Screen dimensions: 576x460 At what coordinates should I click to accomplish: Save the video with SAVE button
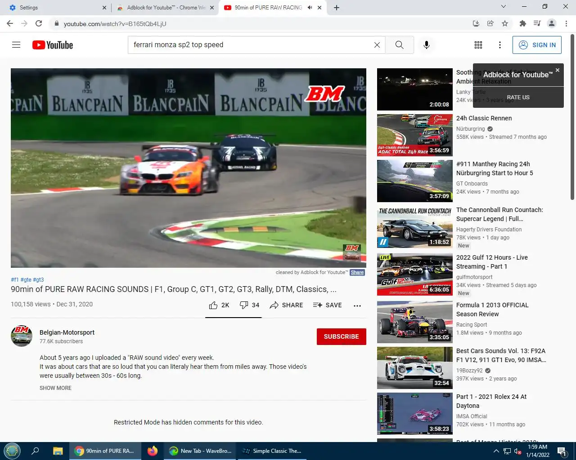(x=328, y=305)
